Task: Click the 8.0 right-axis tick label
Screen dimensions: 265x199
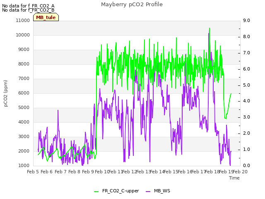Action: tap(246, 37)
